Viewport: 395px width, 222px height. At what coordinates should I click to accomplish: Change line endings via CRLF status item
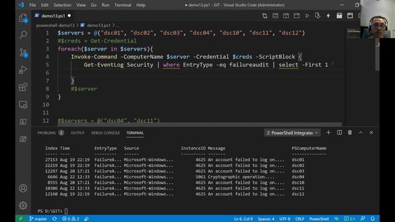[300, 219]
